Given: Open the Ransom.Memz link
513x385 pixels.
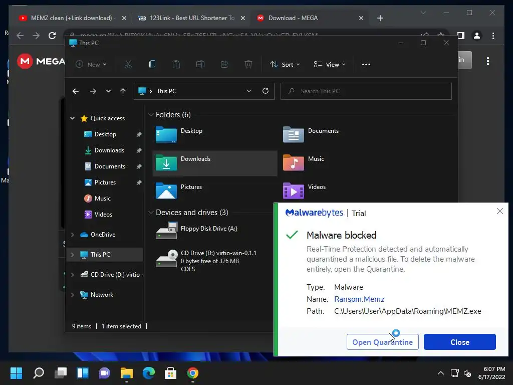Looking at the screenshot, I should [x=359, y=299].
